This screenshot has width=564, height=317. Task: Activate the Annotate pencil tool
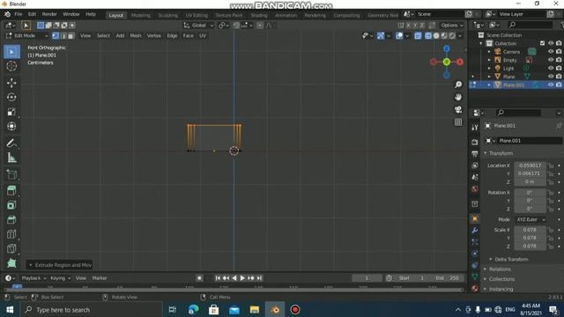click(x=11, y=143)
